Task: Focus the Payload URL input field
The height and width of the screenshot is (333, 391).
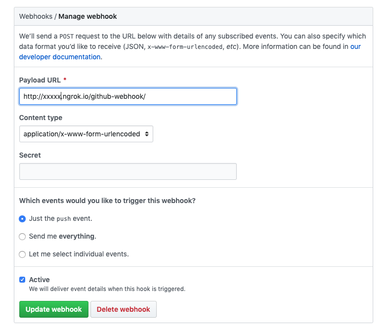Action: [x=128, y=96]
